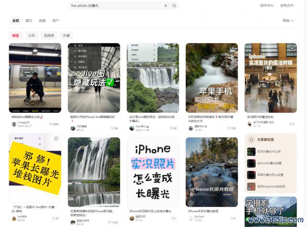Image resolution: width=307 pixels, height=227 pixels.
Task: Like the post with 2945 likes
Action: pyautogui.click(x=51, y=124)
